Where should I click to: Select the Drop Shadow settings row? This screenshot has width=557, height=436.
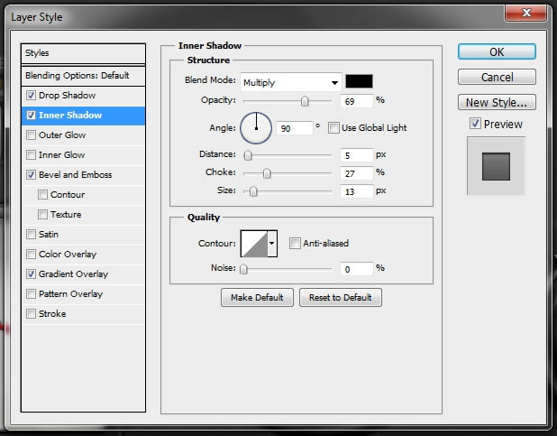click(x=83, y=96)
